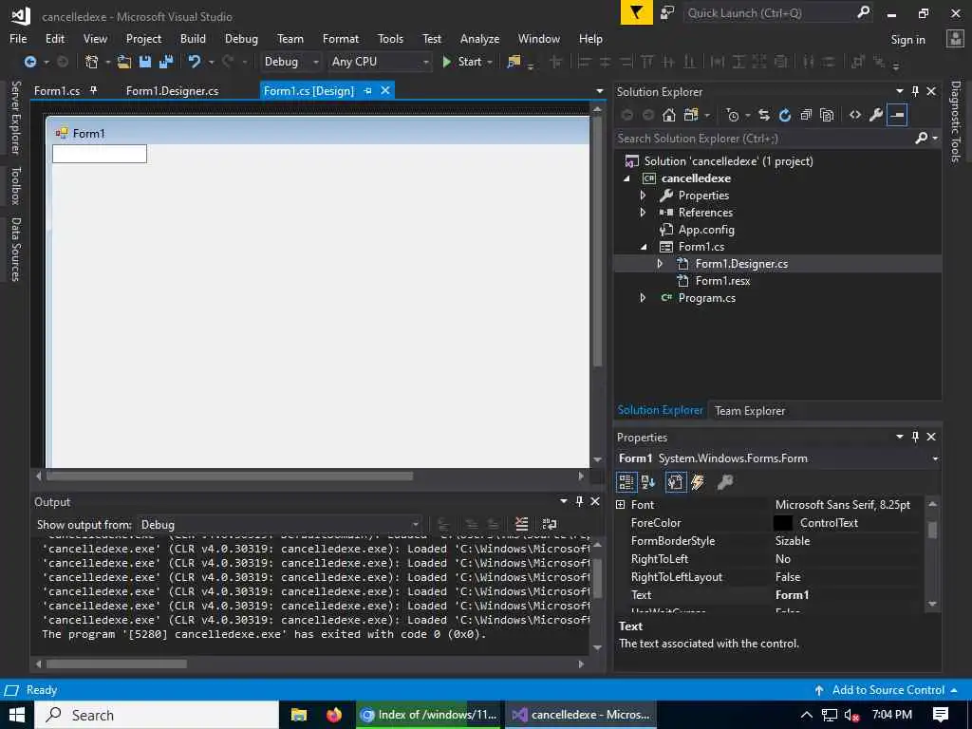Switch to the Form1.Designer.cs tab
Image resolution: width=972 pixels, height=729 pixels.
[x=173, y=90]
